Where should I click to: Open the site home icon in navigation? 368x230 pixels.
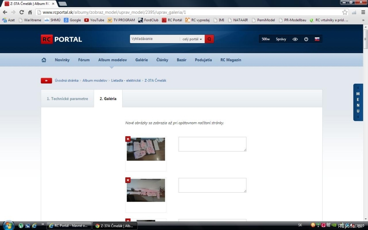point(44,60)
